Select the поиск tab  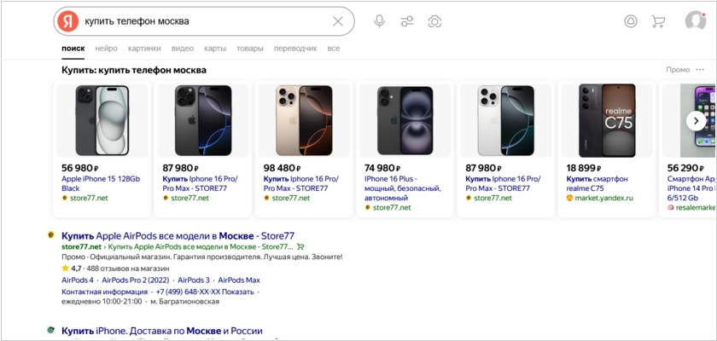click(x=73, y=49)
